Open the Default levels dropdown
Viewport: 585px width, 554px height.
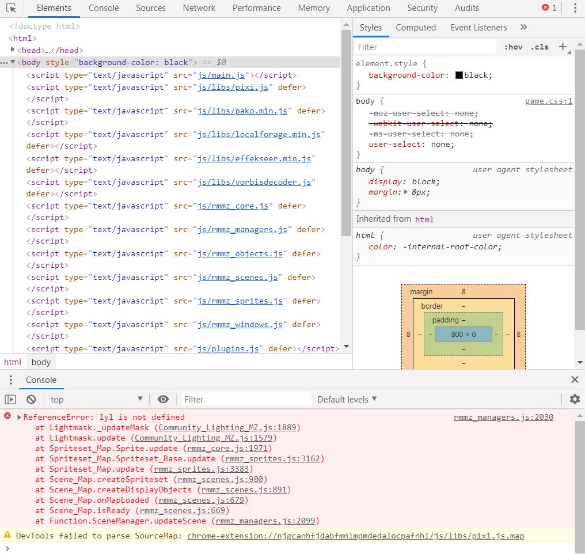click(x=347, y=400)
